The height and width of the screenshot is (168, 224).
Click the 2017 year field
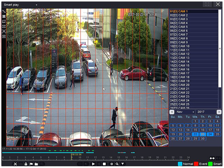[206, 112]
